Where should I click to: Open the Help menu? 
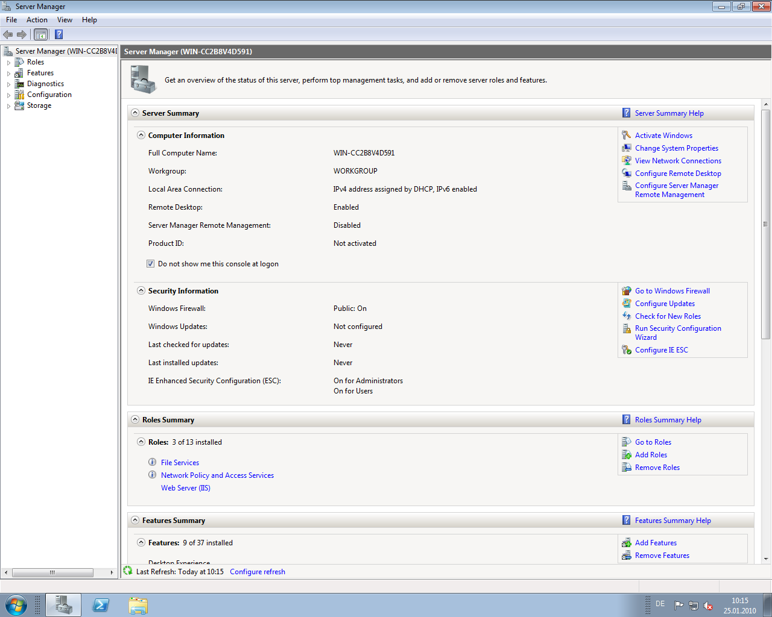click(x=89, y=20)
